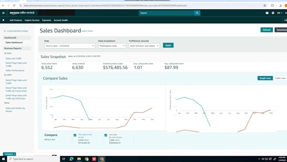
Task: Open By Date Detail Page Sales and Traffic
Action: tap(16, 64)
